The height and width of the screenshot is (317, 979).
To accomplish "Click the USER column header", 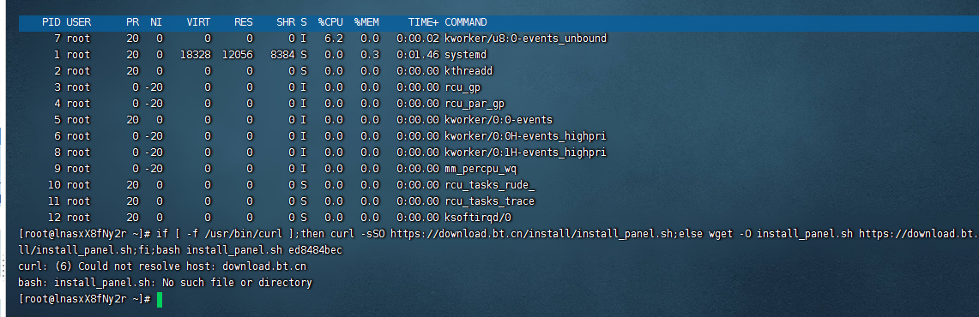I will pyautogui.click(x=79, y=22).
